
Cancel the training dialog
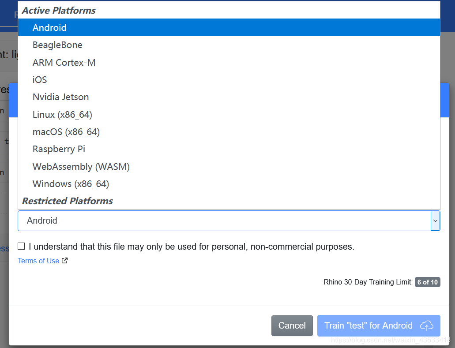point(292,326)
